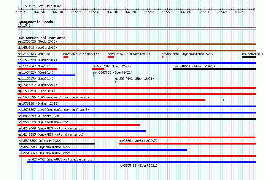The image size is (264, 180).
Task: Click the 43724k ruler tick label
Action: tap(112, 12)
